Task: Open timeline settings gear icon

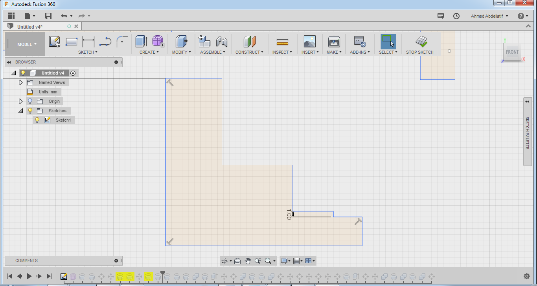Action: tap(527, 276)
